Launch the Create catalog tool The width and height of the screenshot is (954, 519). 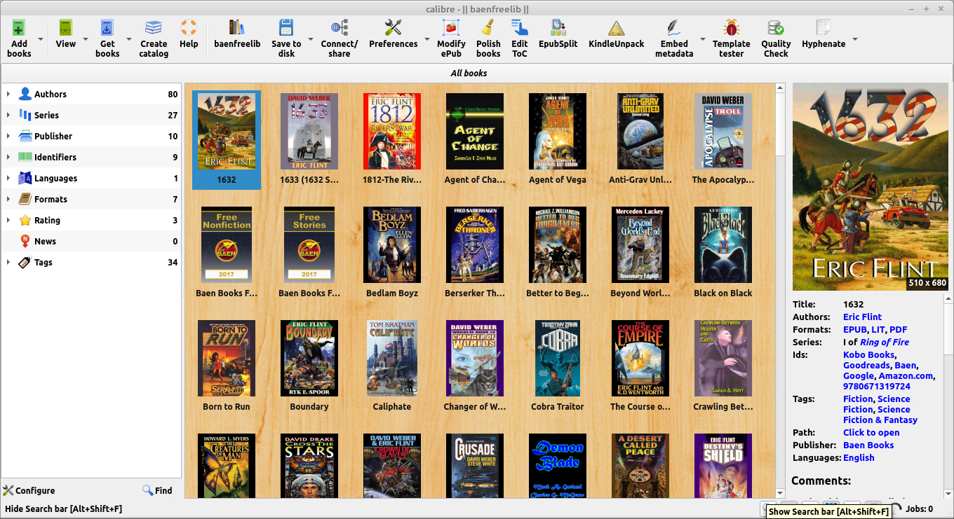click(x=154, y=28)
